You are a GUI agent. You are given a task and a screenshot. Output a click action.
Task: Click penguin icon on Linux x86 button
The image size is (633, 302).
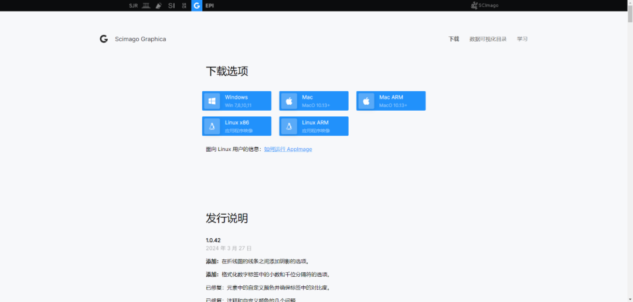pos(212,126)
